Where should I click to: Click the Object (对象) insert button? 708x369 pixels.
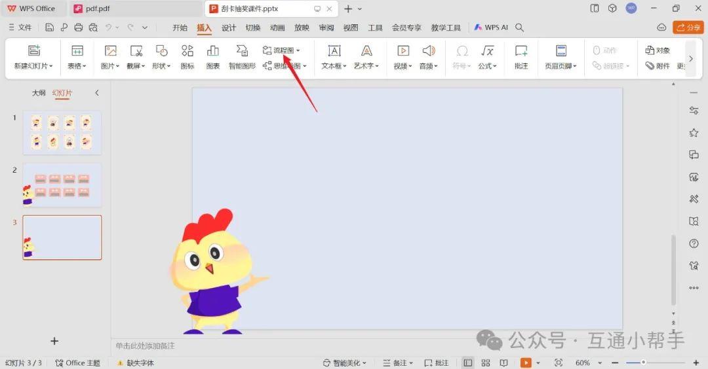(658, 50)
